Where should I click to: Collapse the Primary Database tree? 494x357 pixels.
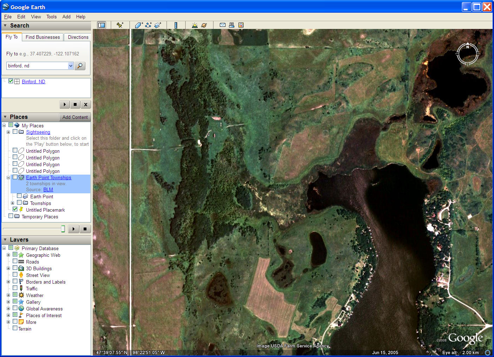[4, 248]
